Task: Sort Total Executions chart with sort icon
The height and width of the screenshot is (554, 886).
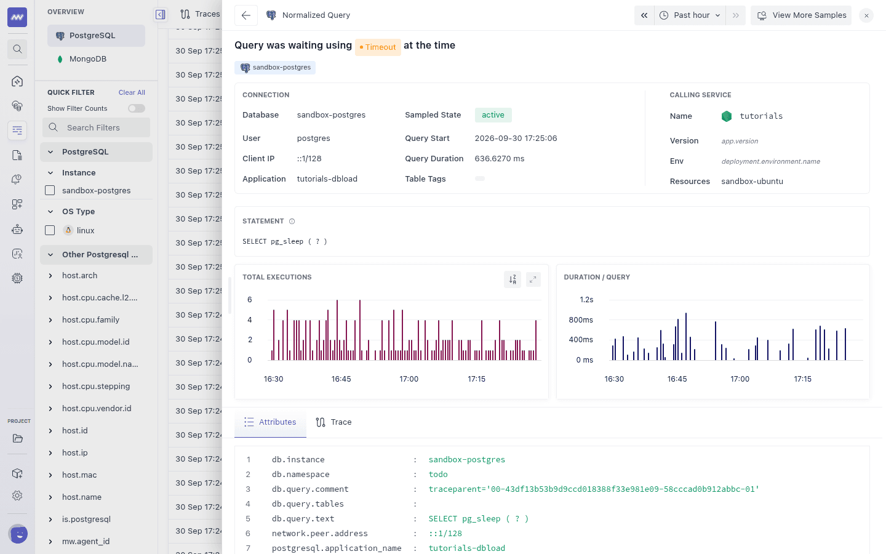Action: (x=513, y=279)
